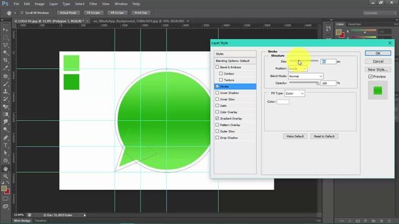This screenshot has width=399, height=224.
Task: Select the Brush tool
Action: pyautogui.click(x=6, y=83)
